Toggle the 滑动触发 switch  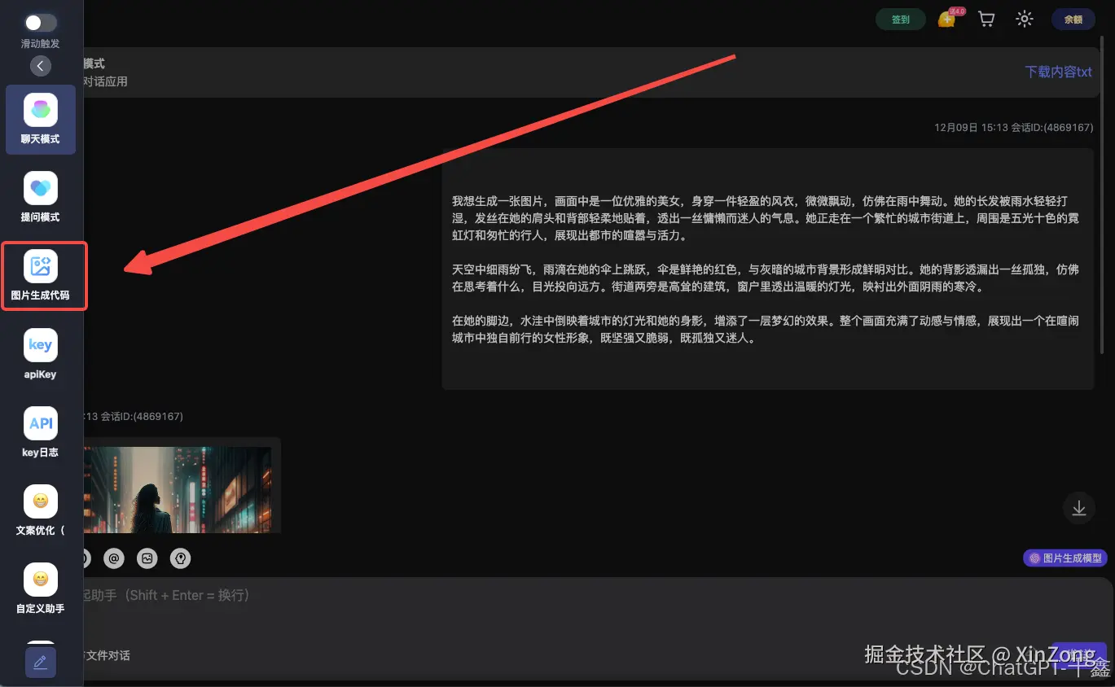coord(39,23)
